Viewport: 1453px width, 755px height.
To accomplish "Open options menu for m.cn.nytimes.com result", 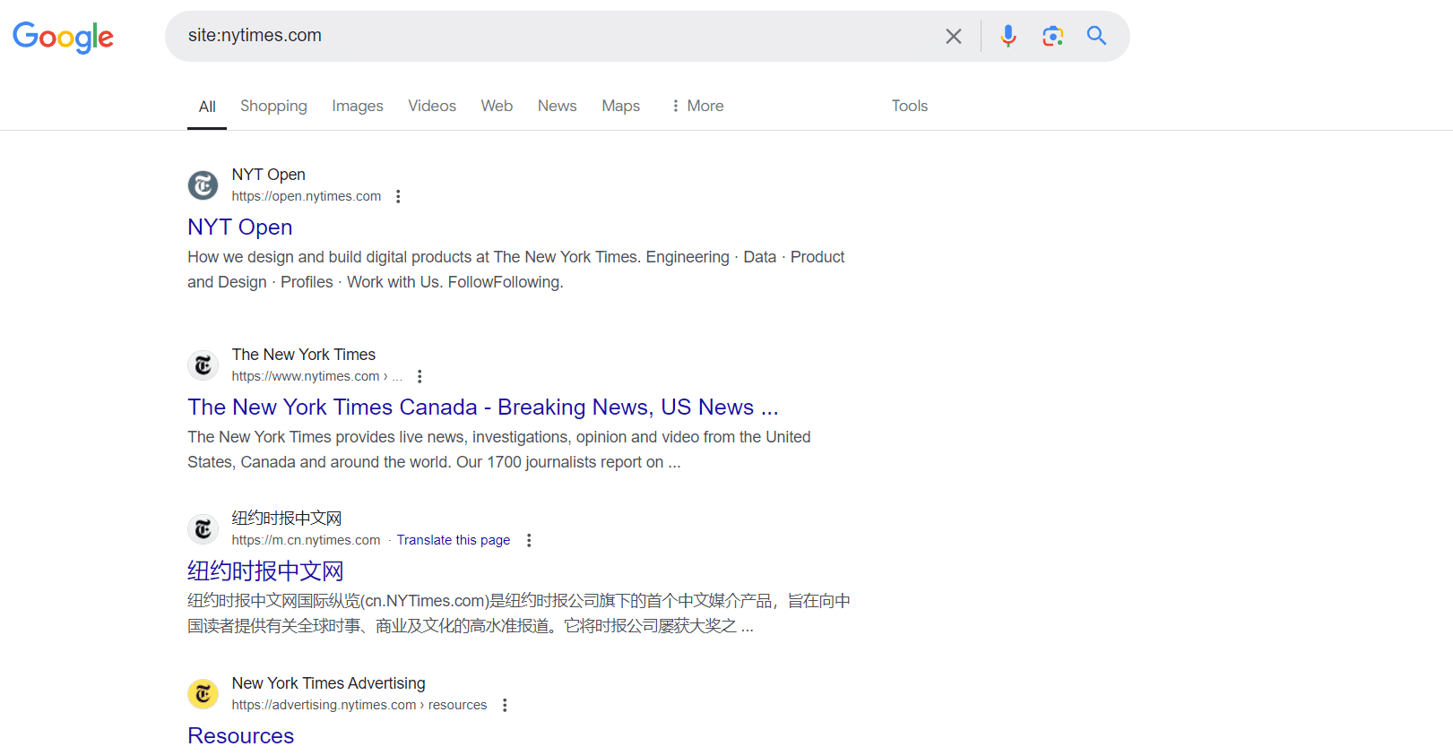I will coord(529,540).
